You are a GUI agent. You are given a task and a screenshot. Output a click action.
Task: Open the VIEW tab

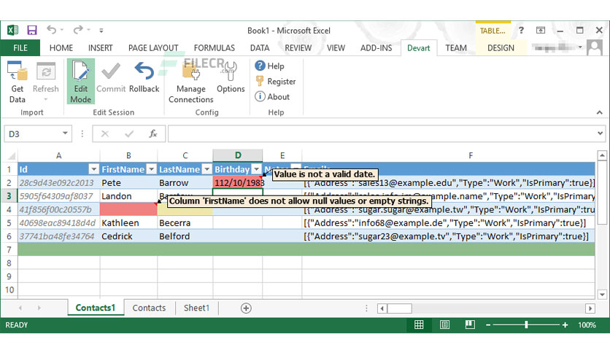click(336, 48)
